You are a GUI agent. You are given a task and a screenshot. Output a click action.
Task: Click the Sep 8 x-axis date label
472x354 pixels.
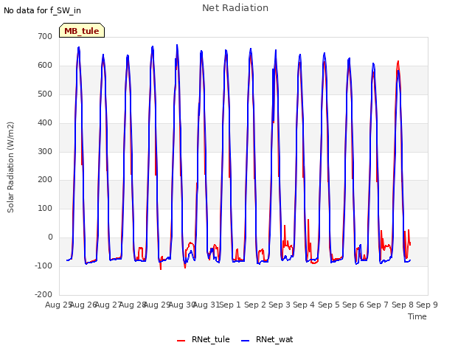tap(403, 305)
